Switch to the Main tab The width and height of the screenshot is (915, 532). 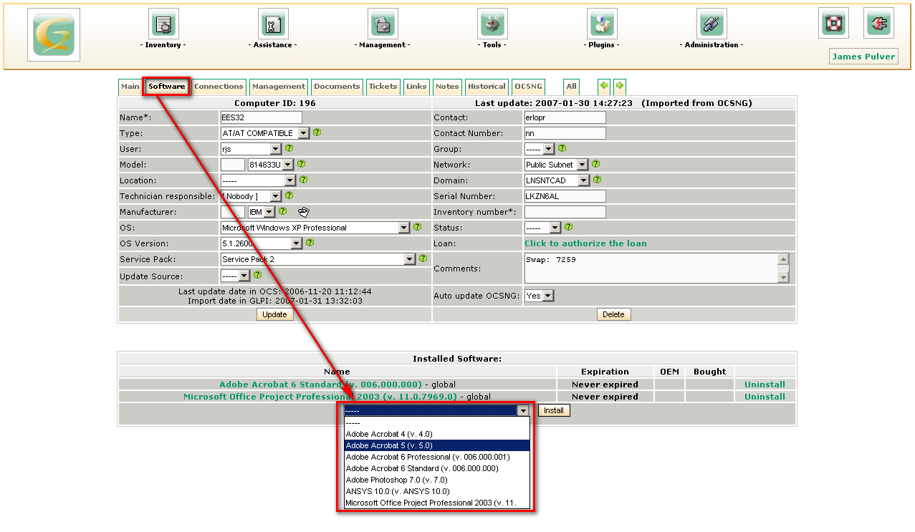coord(130,87)
